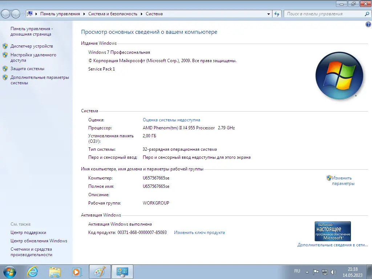Select computer name U657567665se next to Компьютер
372x279 pixels.
point(156,178)
